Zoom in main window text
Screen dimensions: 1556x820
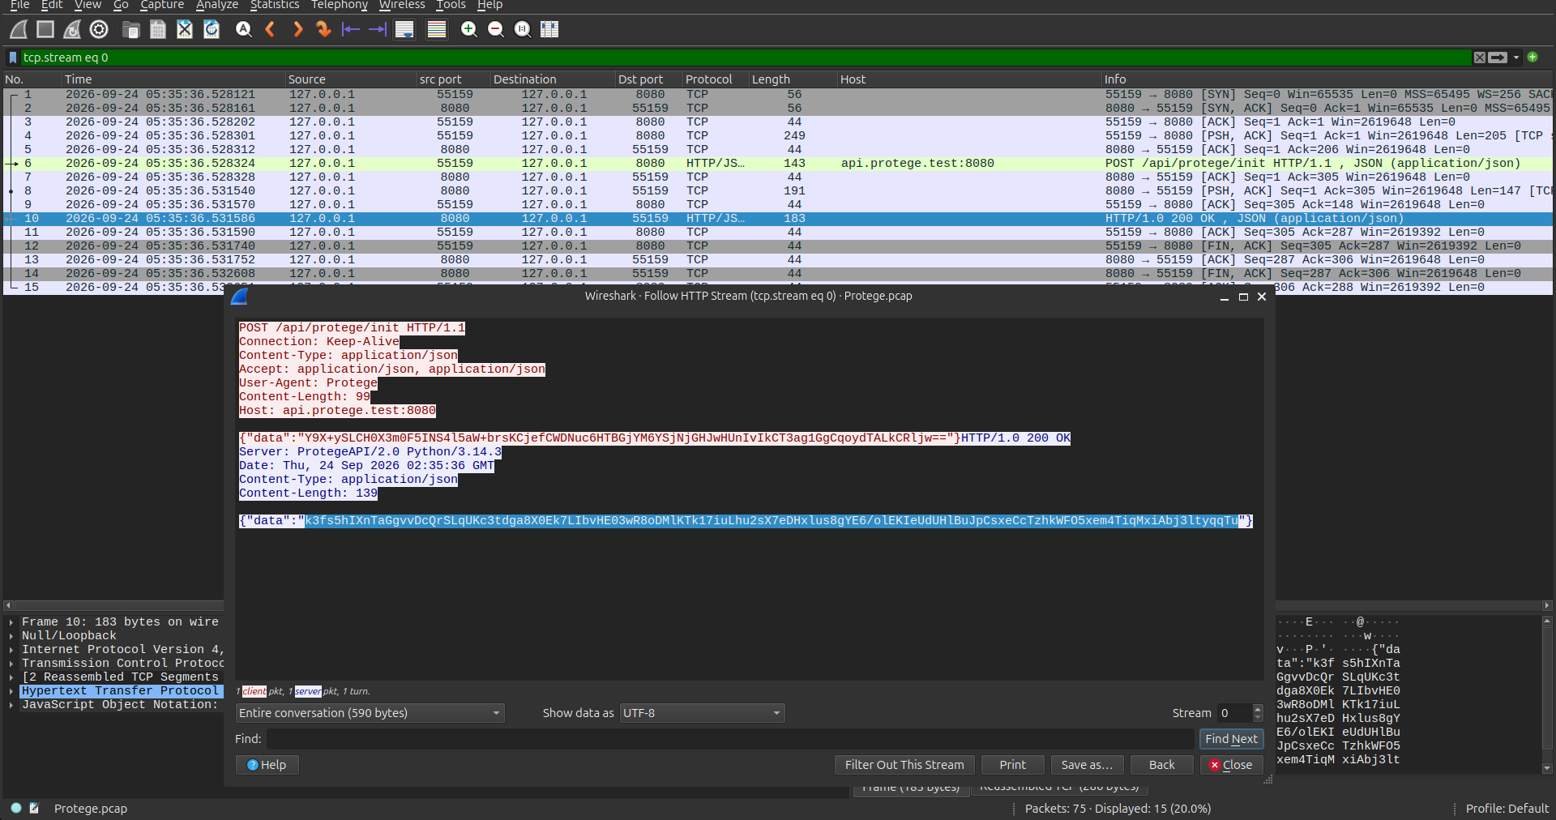pos(469,30)
